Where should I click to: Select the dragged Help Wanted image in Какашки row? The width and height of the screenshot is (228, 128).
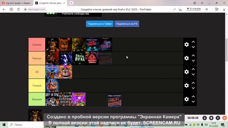point(115,100)
